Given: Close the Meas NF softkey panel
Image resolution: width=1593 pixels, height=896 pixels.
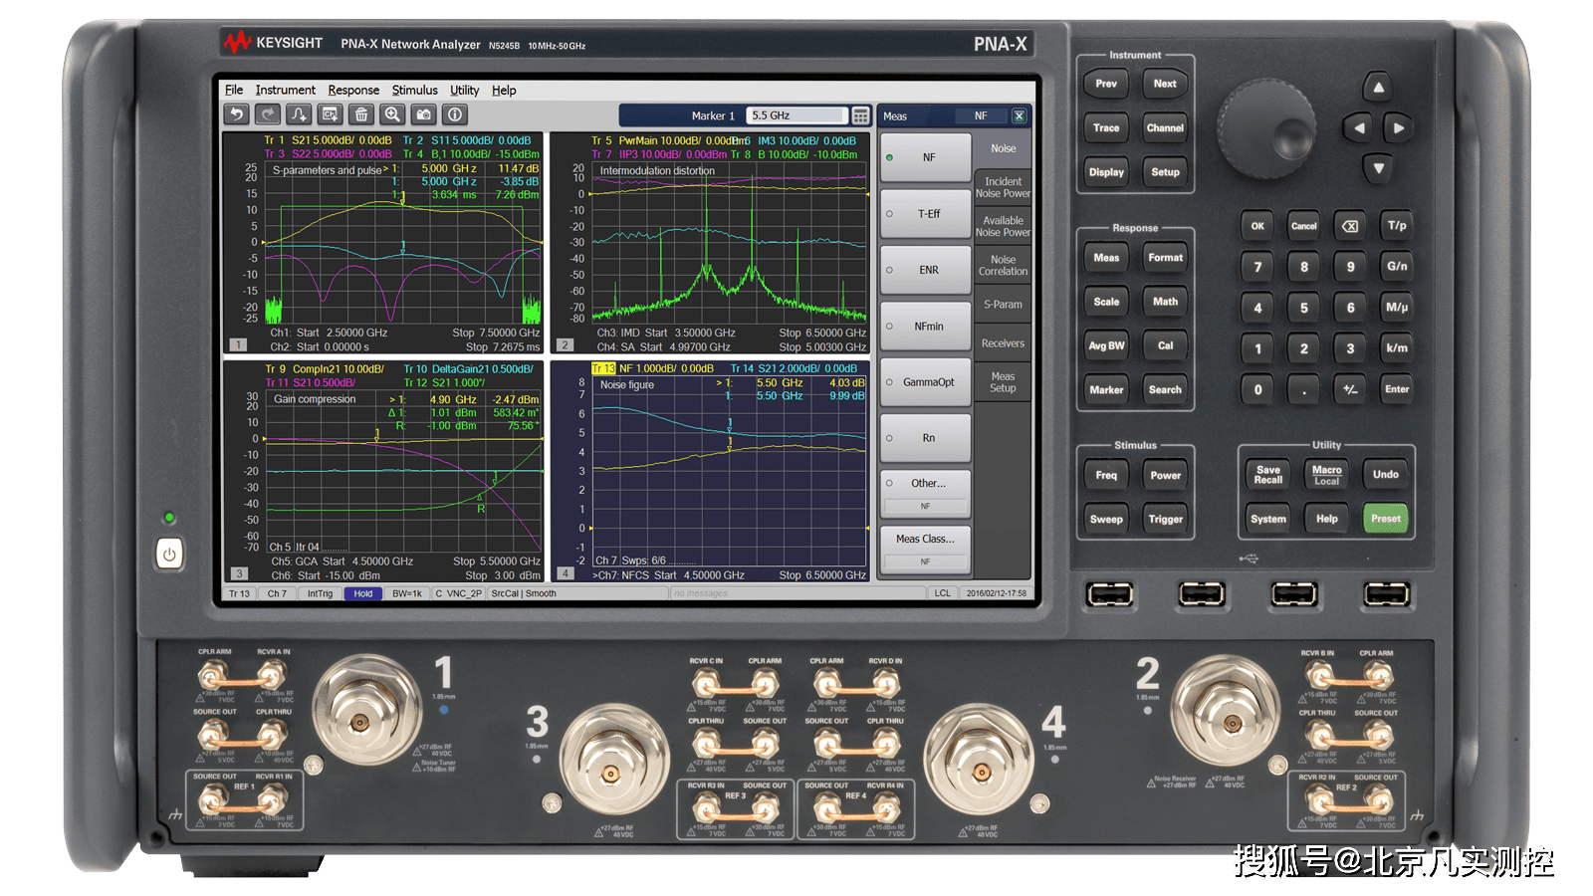Looking at the screenshot, I should click(1019, 116).
